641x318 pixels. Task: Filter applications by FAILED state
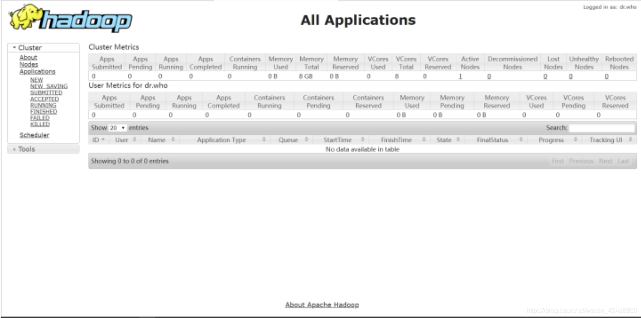pyautogui.click(x=40, y=118)
